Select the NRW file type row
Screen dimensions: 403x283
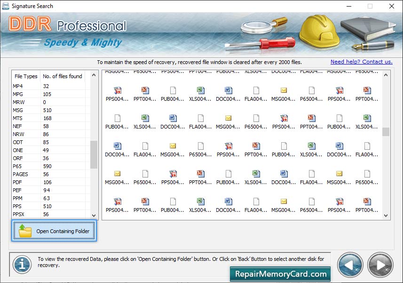click(51, 134)
